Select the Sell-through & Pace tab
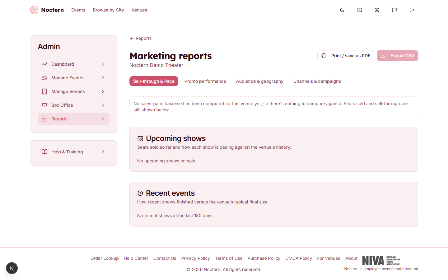The image size is (448, 280). click(154, 81)
